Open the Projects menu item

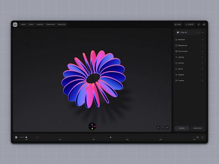coord(62,25)
